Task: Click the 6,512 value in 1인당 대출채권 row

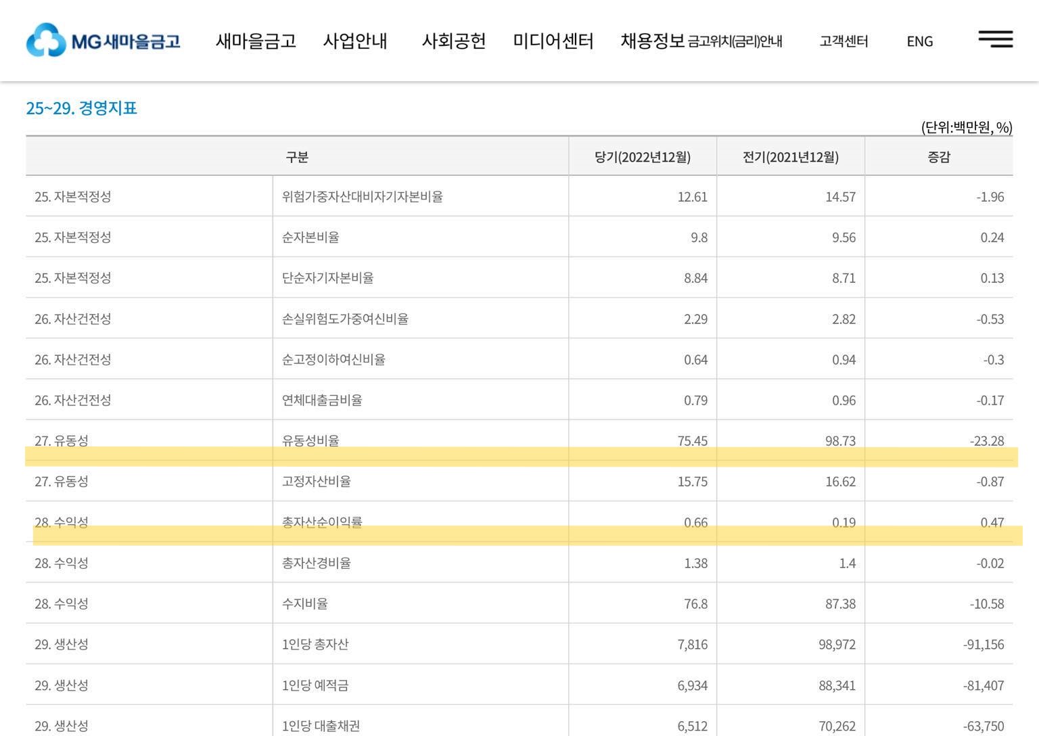Action: (693, 727)
